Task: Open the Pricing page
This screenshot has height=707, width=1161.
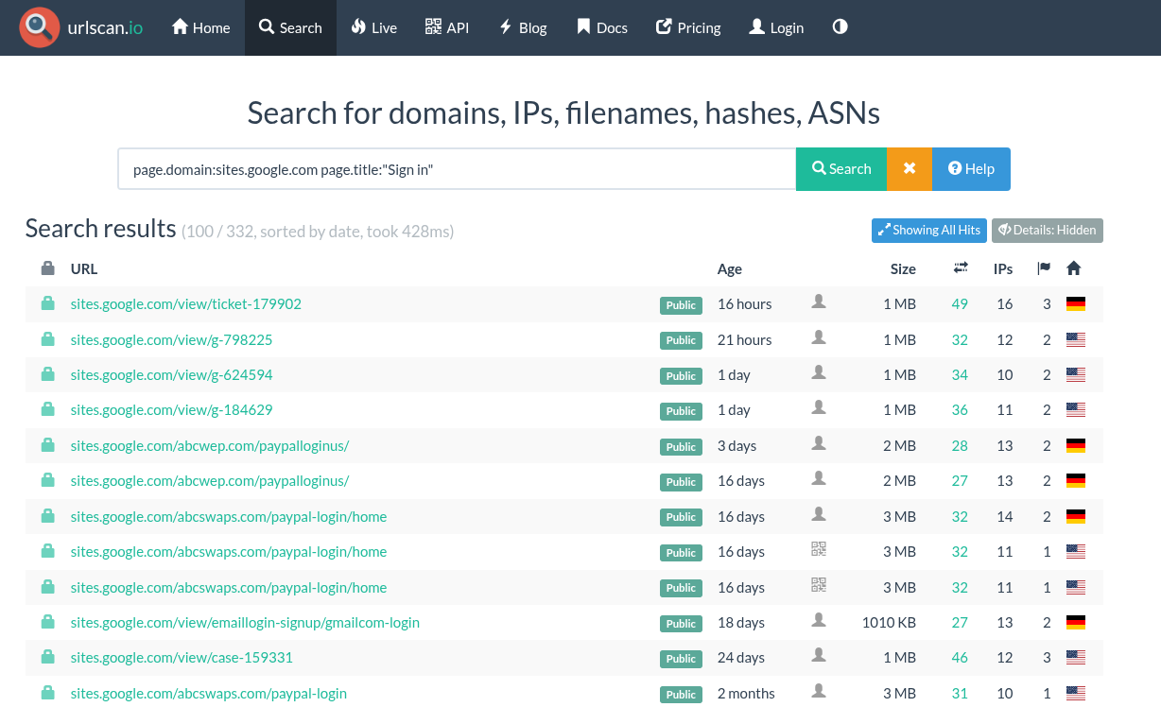Action: [x=688, y=27]
